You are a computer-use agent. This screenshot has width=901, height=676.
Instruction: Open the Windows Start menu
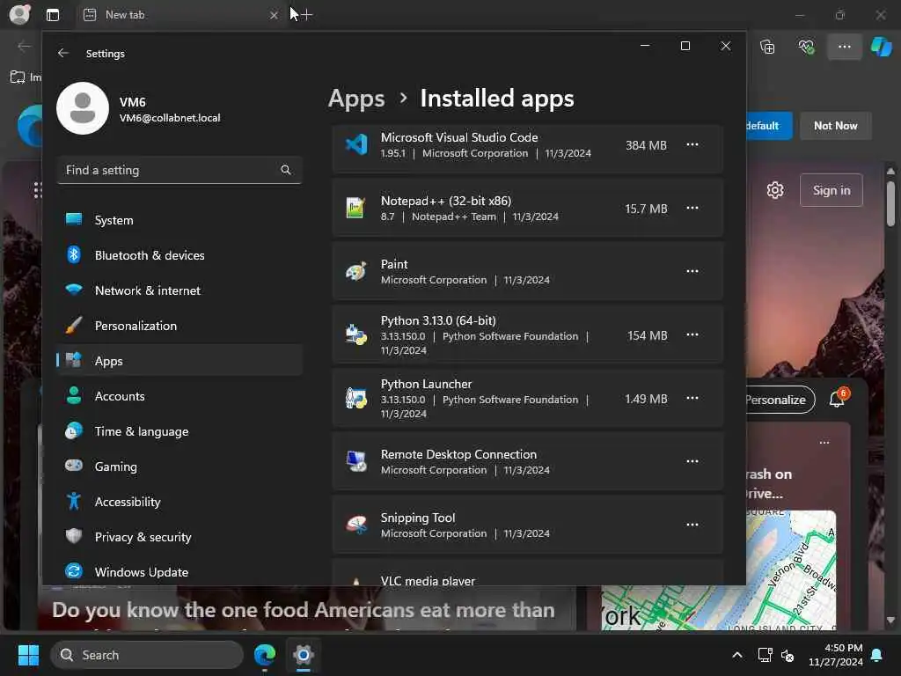pos(28,655)
